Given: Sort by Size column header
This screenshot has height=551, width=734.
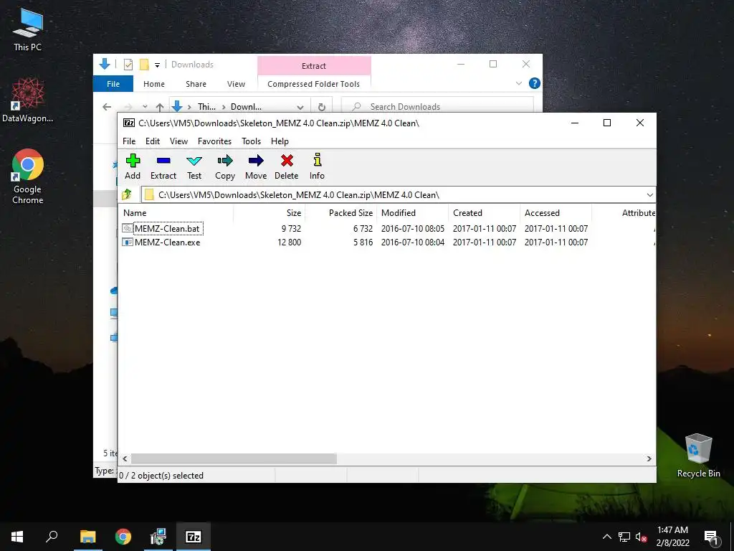Looking at the screenshot, I should 270,212.
